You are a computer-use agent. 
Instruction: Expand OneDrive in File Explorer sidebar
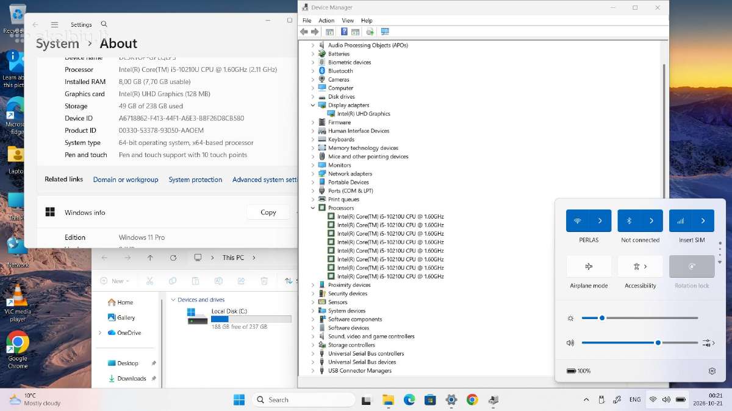100,333
